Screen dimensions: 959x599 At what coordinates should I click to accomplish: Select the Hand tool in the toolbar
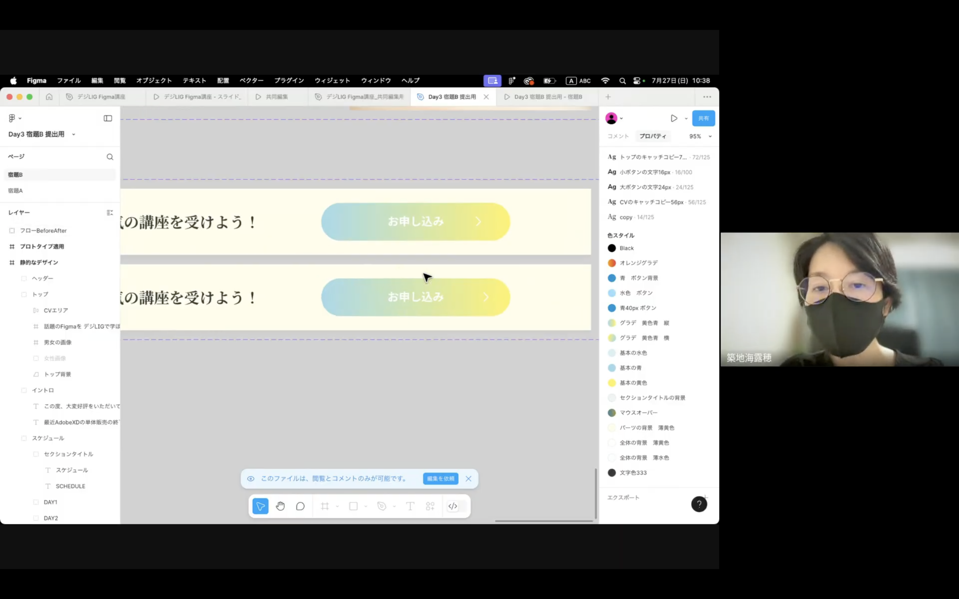(x=280, y=506)
